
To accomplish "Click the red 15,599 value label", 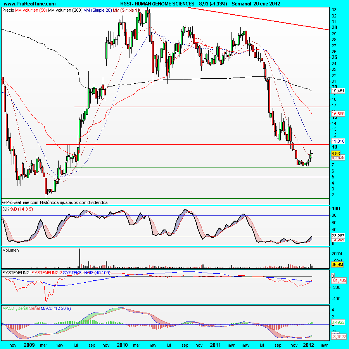I will (338, 114).
